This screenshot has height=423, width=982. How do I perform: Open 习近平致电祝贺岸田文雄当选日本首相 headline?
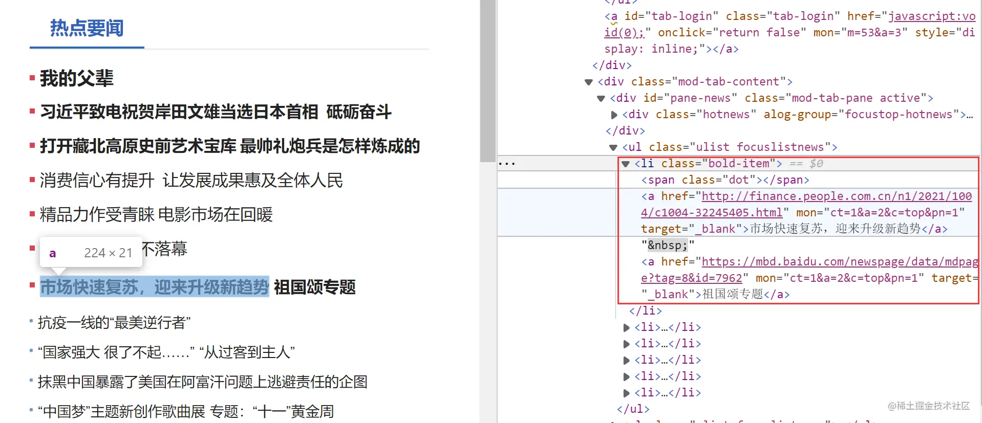(179, 112)
